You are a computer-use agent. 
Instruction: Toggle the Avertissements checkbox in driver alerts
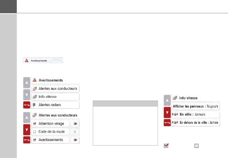tap(35, 140)
